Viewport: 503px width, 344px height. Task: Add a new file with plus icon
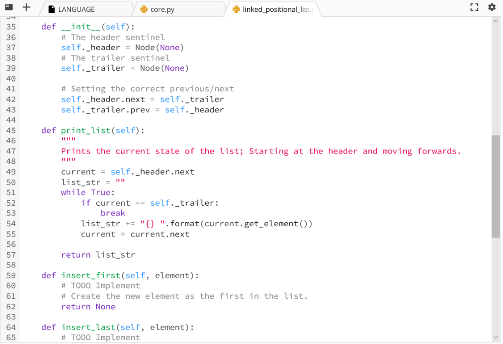(27, 7)
